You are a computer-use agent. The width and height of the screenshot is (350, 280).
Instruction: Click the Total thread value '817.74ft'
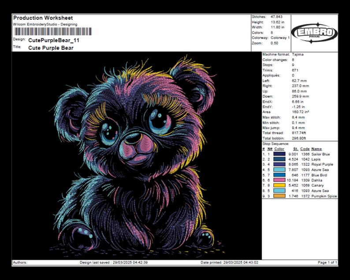coord(299,133)
